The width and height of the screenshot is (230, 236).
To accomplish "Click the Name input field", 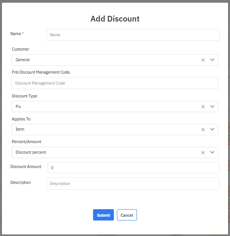I will (133, 35).
